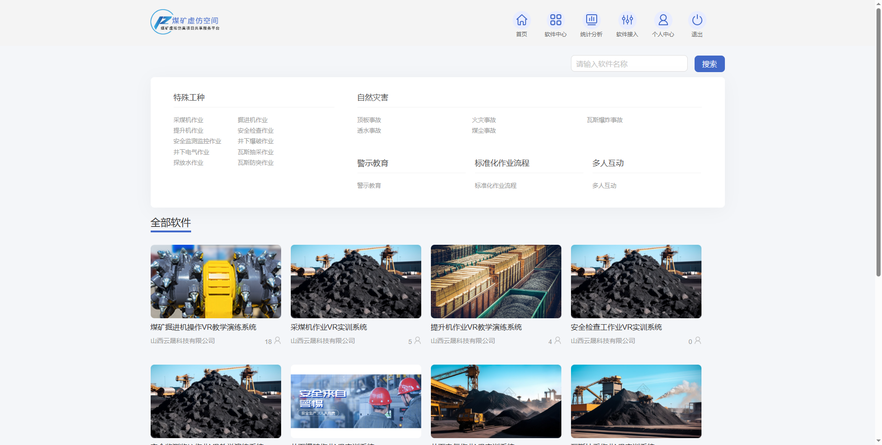Click the title 采煤机作业VR实训系统
This screenshot has width=882, height=445.
coord(329,327)
